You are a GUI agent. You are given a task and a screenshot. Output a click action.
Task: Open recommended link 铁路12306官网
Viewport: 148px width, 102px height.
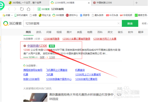click(31, 79)
